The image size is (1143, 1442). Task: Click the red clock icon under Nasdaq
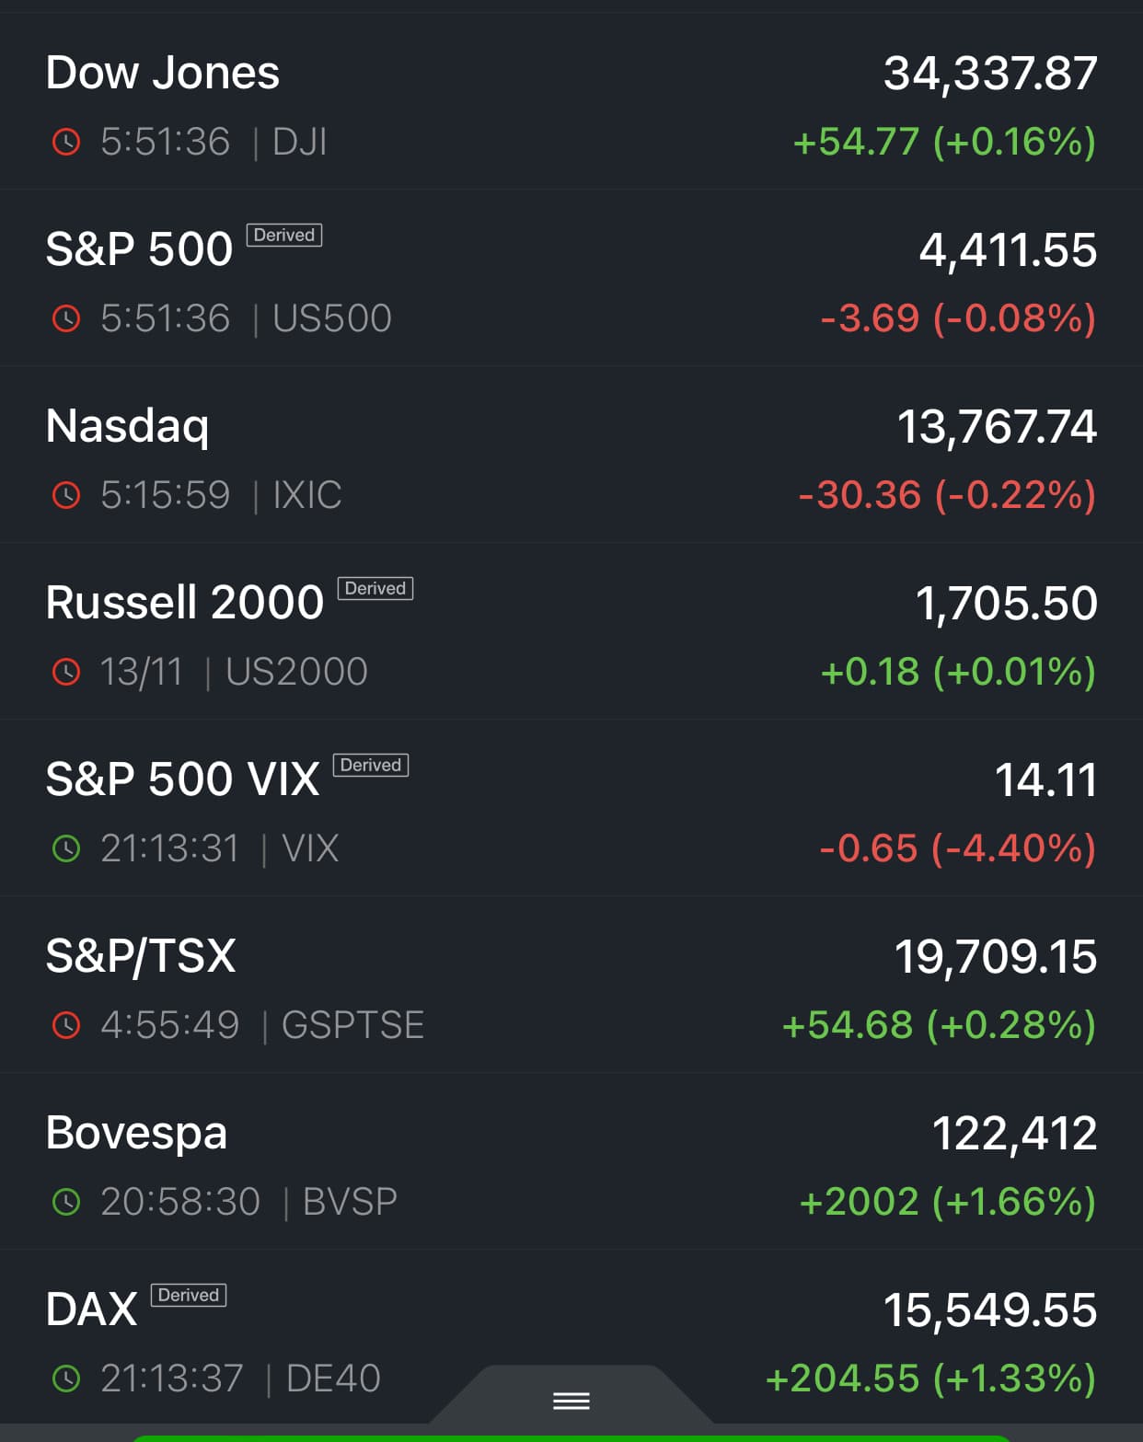point(66,495)
